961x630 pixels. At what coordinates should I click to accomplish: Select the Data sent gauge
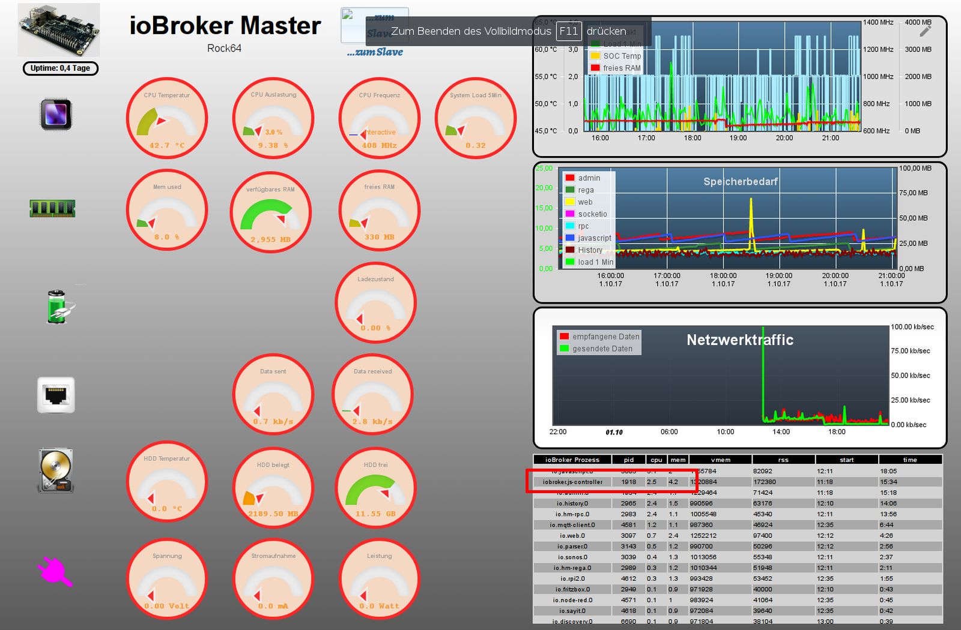(273, 394)
